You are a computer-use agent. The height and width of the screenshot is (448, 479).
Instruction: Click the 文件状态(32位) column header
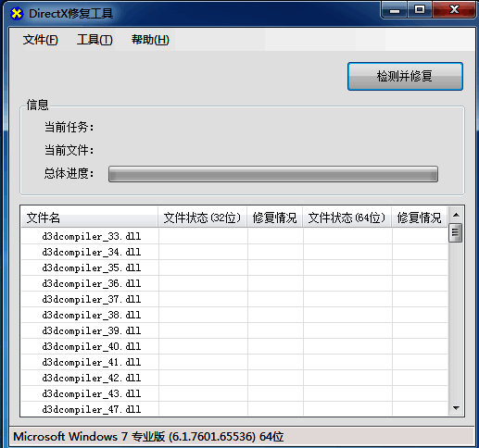point(203,218)
